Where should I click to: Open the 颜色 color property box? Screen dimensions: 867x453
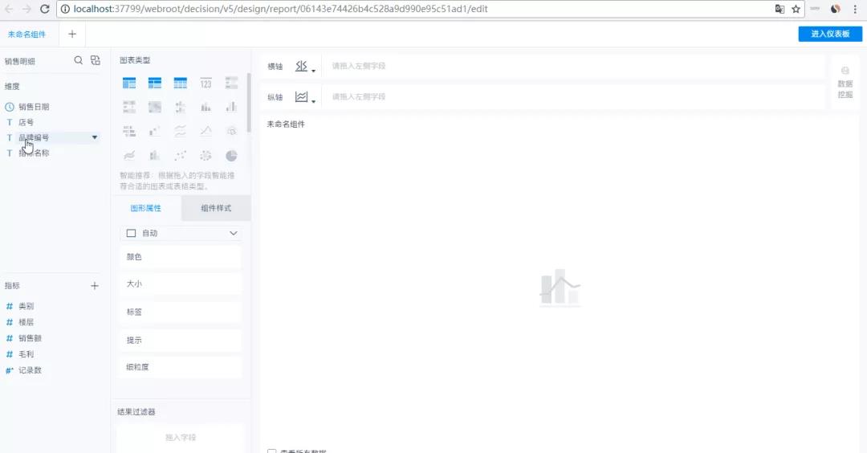pos(181,257)
